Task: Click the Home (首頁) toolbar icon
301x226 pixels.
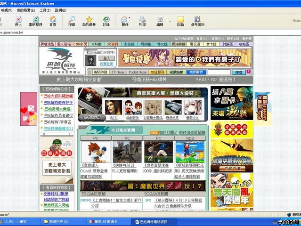Action: [53, 21]
